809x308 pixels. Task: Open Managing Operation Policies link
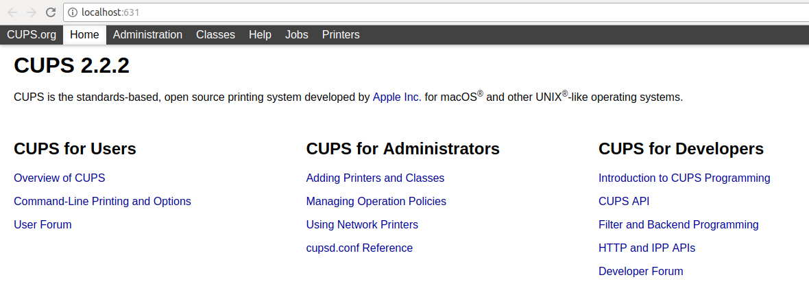point(376,201)
